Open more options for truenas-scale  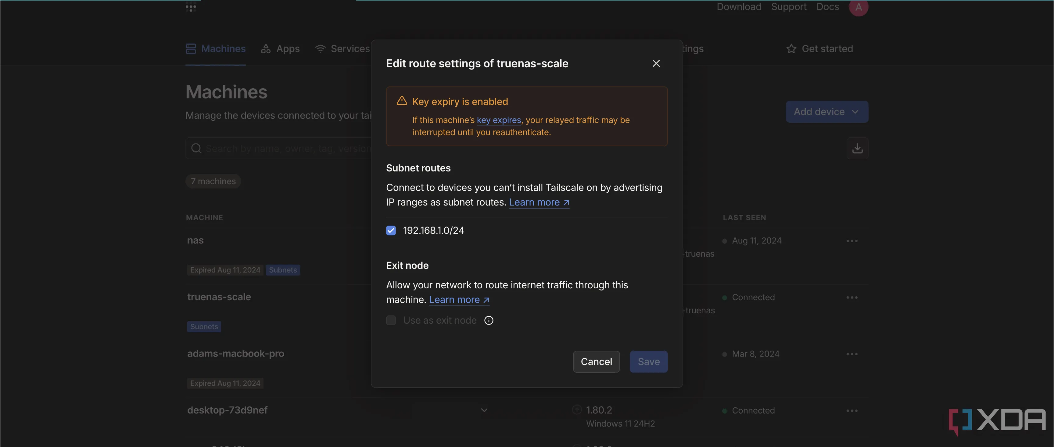(x=851, y=297)
